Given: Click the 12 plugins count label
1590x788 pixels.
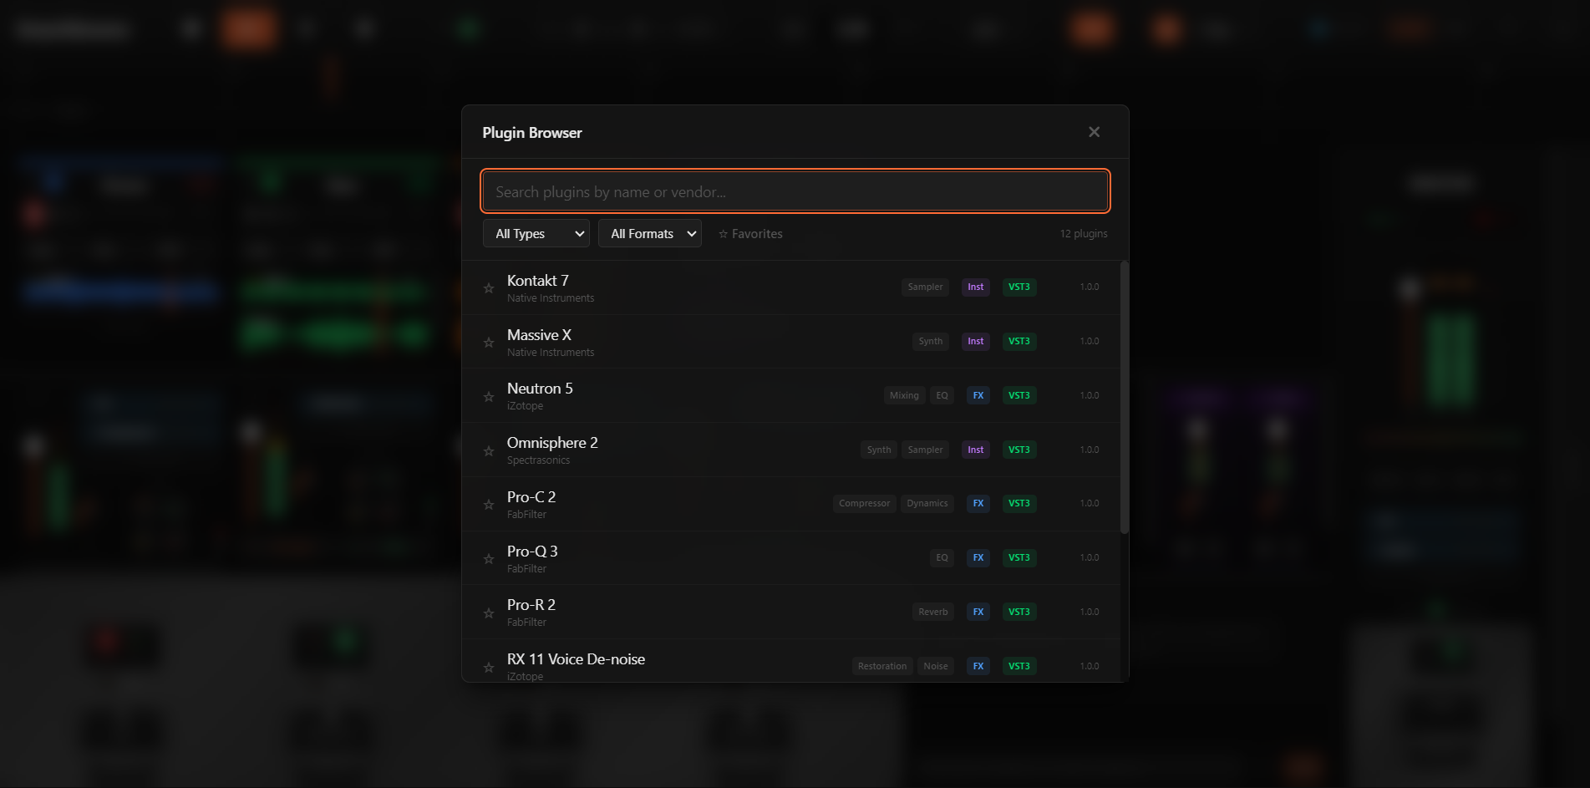Looking at the screenshot, I should 1084,234.
